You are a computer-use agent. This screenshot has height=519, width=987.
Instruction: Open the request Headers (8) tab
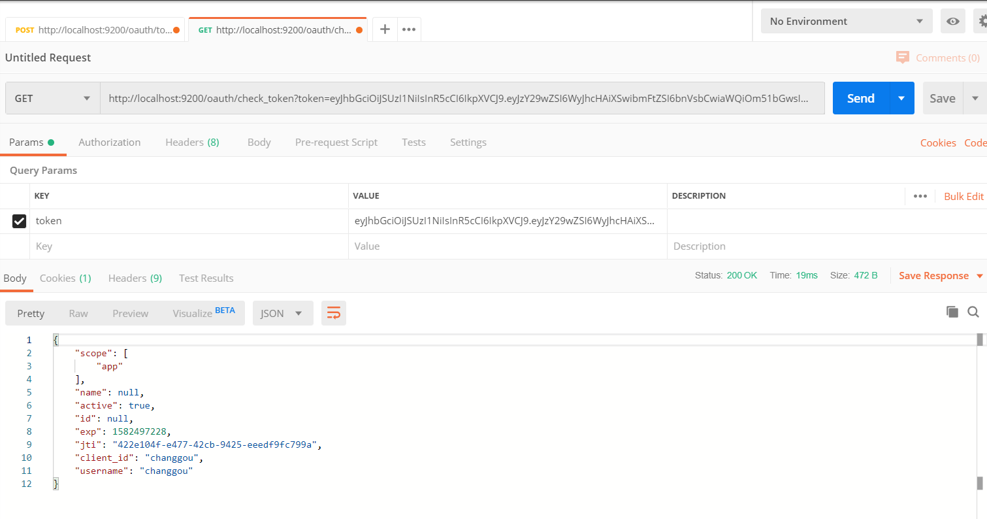point(192,142)
